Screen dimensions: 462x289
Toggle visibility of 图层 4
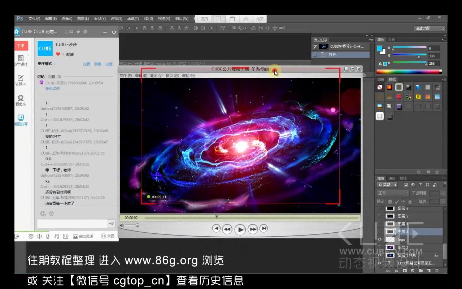(379, 224)
